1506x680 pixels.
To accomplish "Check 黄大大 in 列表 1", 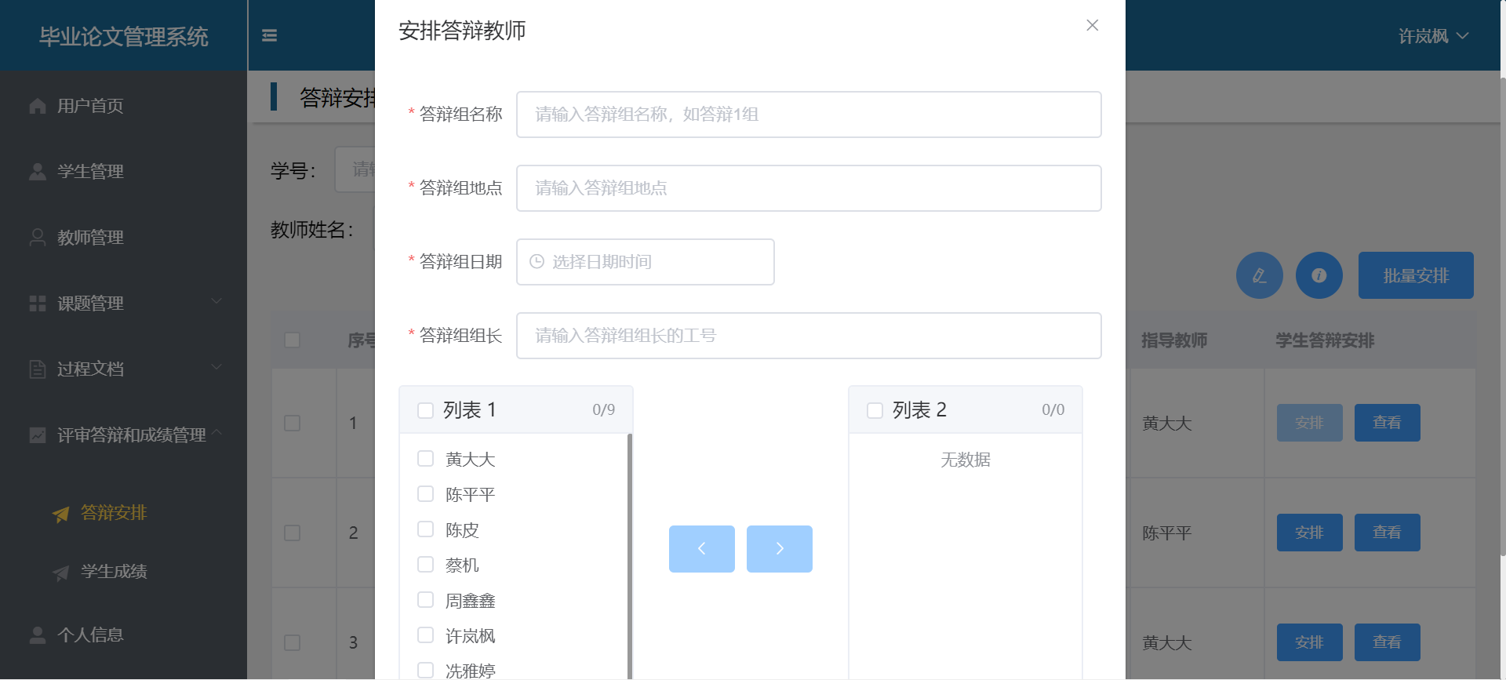I will coord(426,459).
